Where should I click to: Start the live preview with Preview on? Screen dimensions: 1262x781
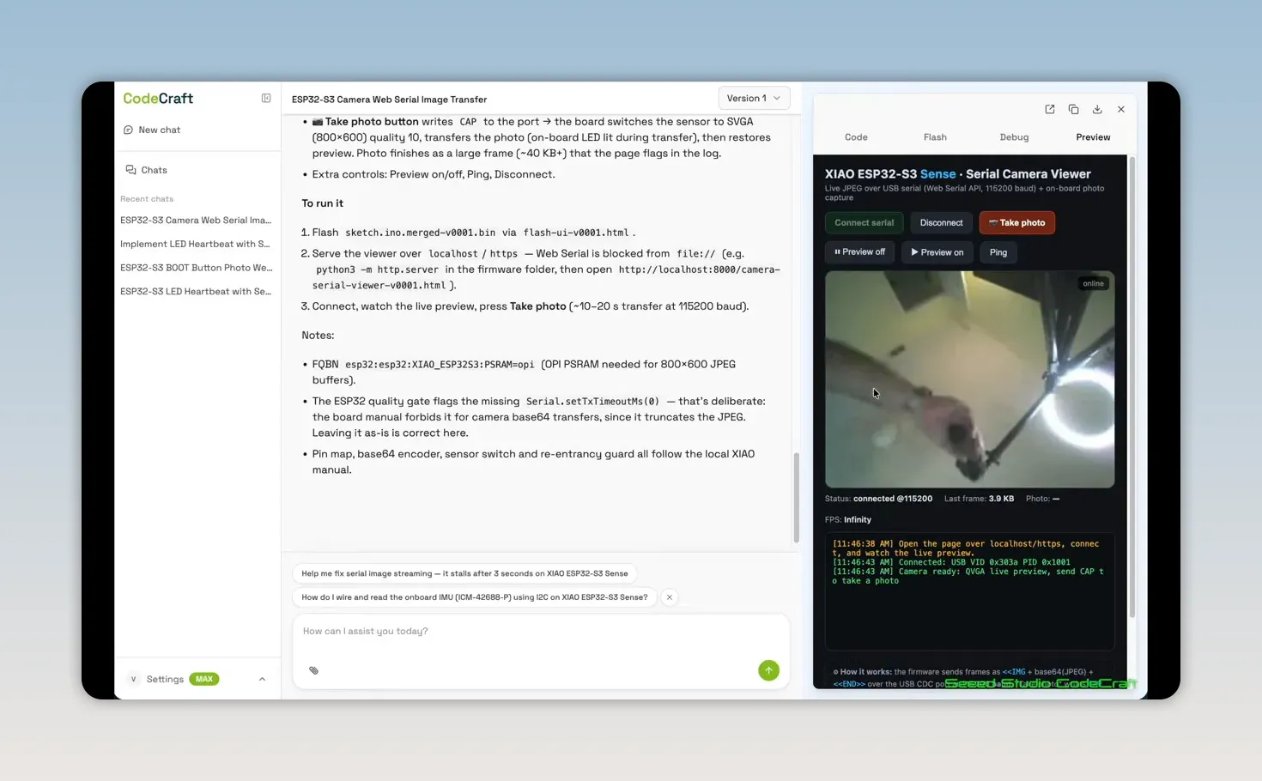click(937, 252)
